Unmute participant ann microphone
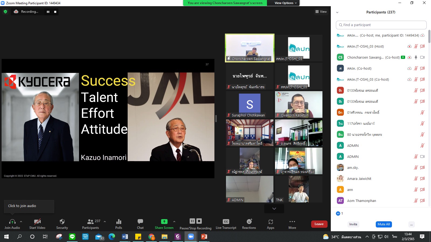431x242 pixels. [x=416, y=190]
